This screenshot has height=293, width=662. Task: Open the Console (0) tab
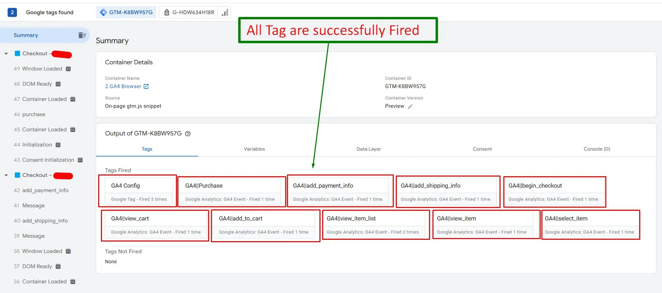[x=597, y=149]
